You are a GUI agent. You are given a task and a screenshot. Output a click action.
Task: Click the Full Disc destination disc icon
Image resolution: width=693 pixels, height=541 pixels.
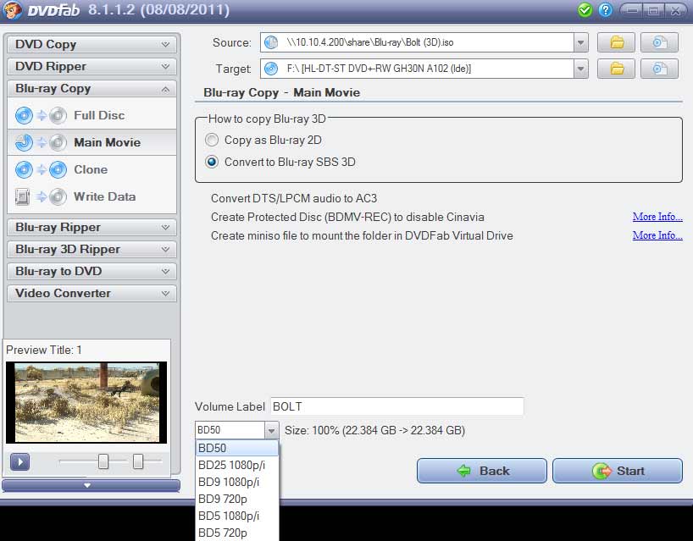click(x=58, y=116)
